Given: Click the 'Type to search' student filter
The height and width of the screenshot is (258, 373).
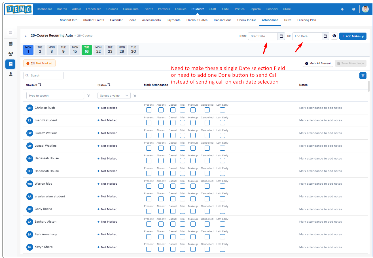Looking at the screenshot, I should [55, 95].
